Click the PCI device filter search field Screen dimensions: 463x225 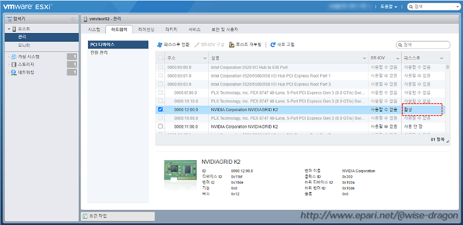[x=423, y=45]
